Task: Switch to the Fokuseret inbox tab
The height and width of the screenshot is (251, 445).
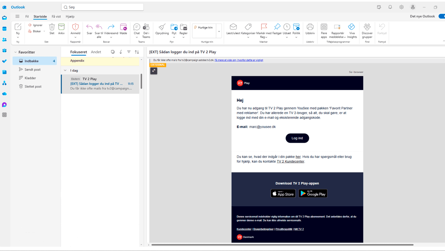Action: [x=79, y=52]
